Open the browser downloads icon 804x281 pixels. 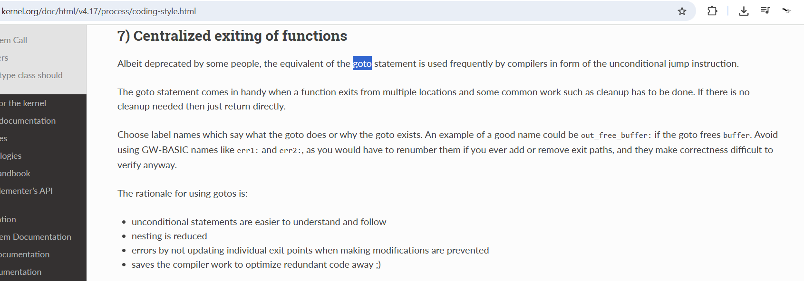(744, 11)
